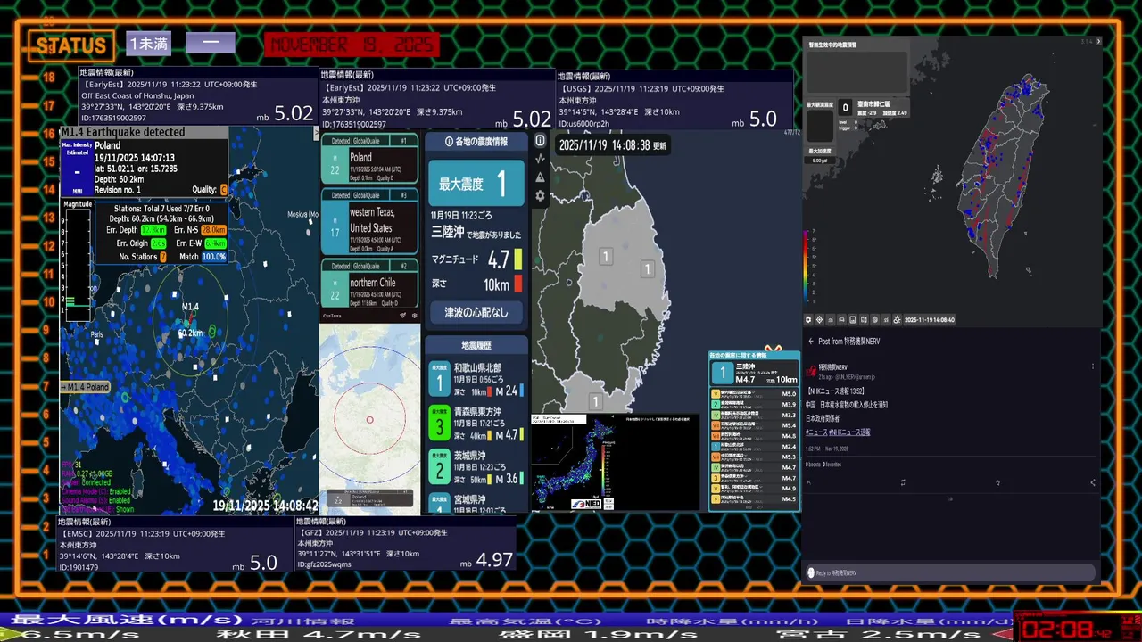Viewport: 1142px width, 642px height.
Task: Click the 2025/11/19 14:08:38 update timestamp
Action: 612,144
